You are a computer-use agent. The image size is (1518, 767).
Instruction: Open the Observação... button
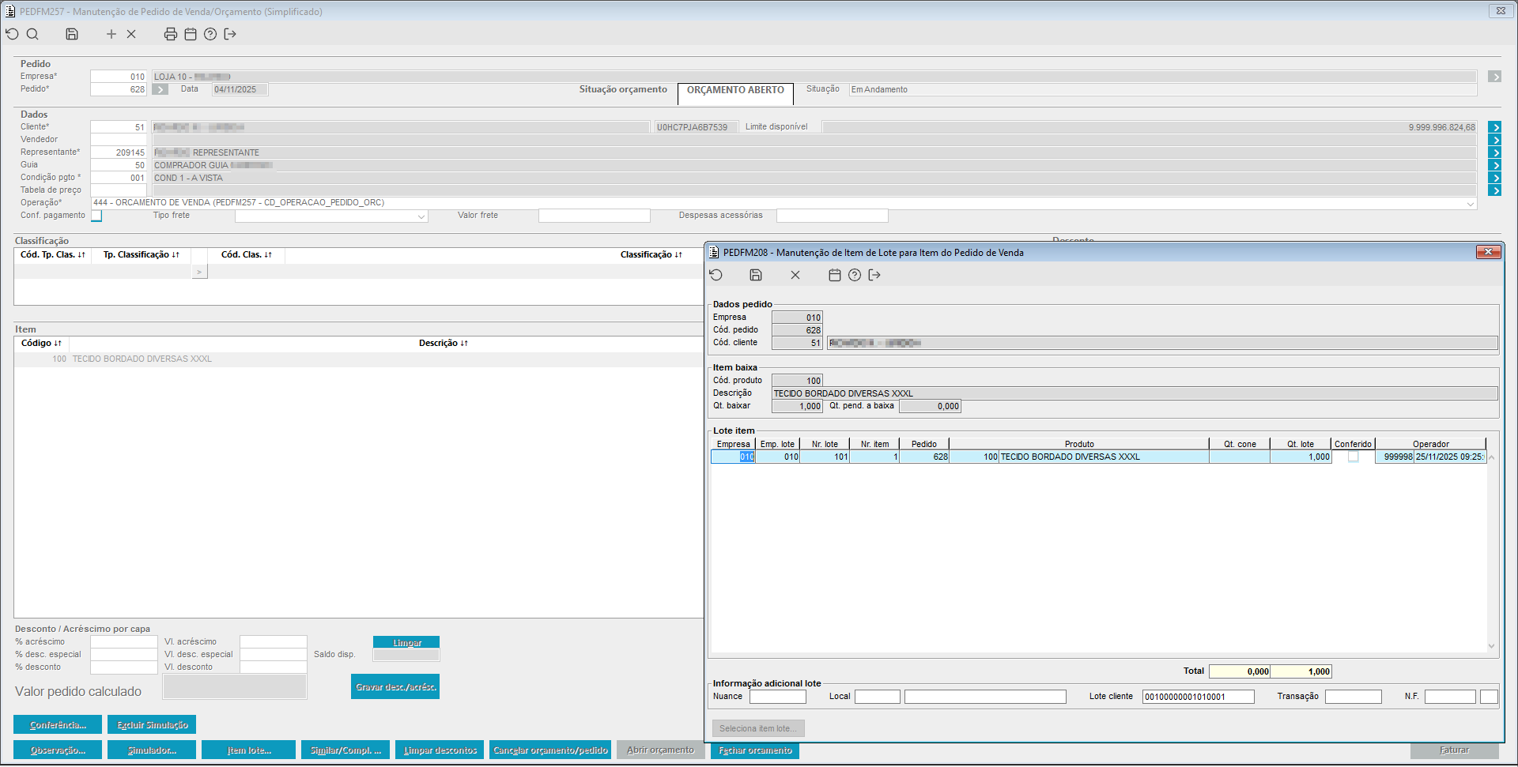(58, 750)
